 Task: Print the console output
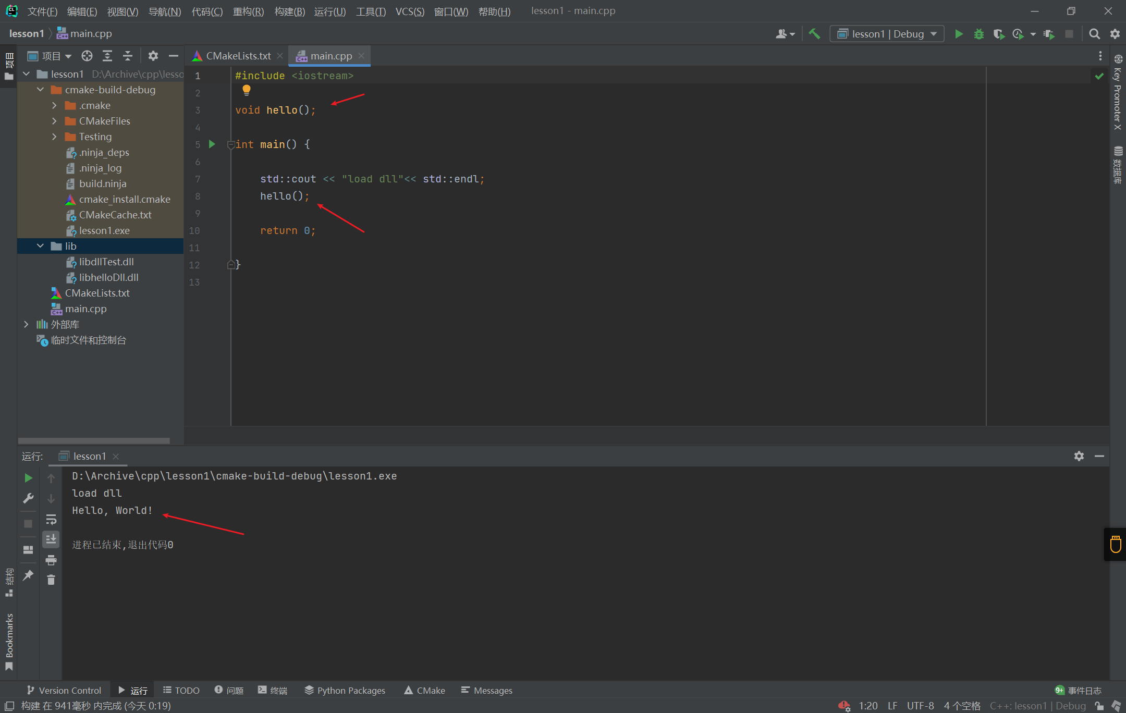pyautogui.click(x=51, y=560)
